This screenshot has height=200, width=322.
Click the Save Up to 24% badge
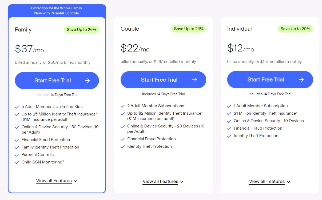pos(189,29)
